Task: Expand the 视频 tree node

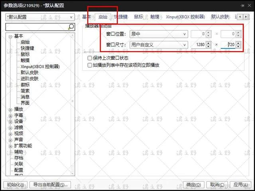Action: [x=10, y=134]
